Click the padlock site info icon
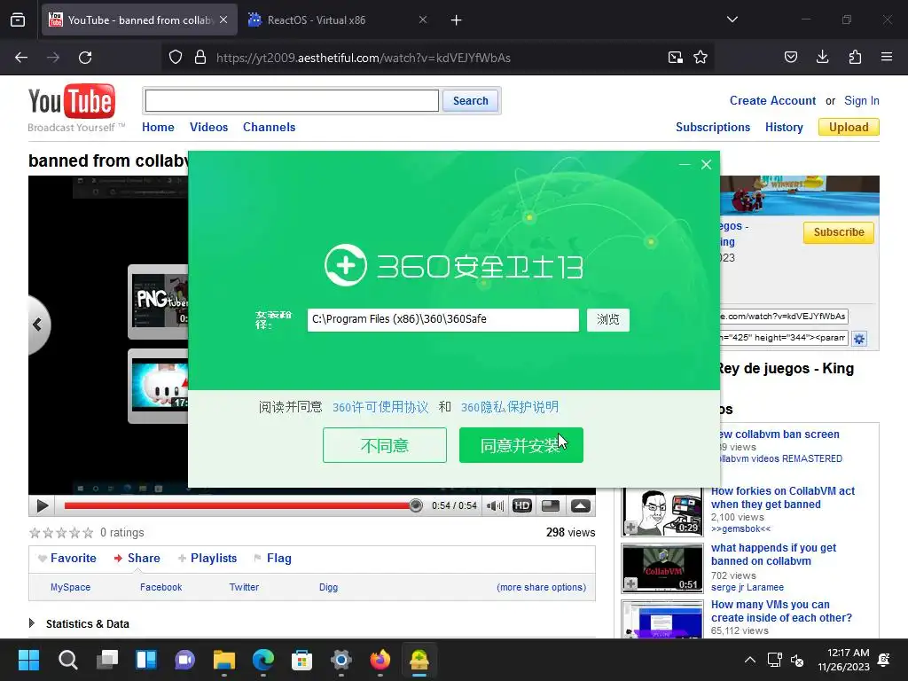Viewport: 908px width, 681px height. pyautogui.click(x=200, y=58)
